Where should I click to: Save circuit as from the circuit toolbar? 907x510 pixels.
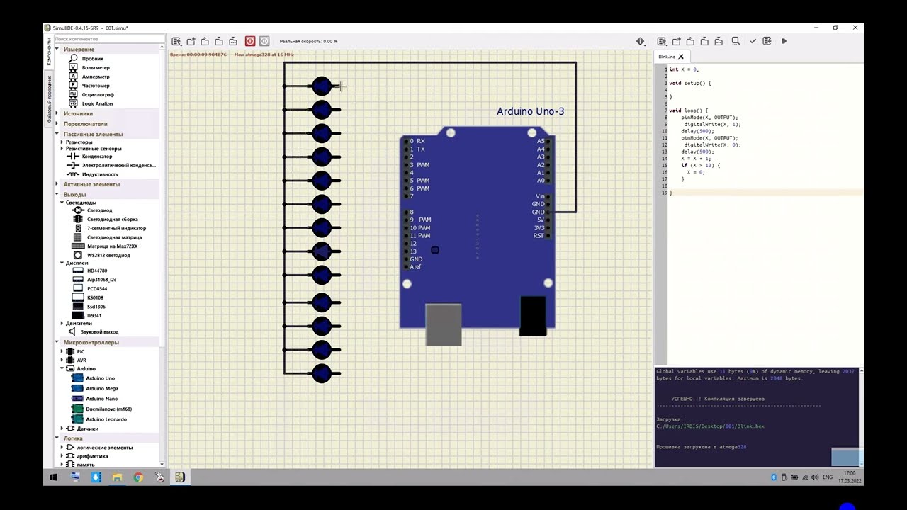(x=233, y=42)
